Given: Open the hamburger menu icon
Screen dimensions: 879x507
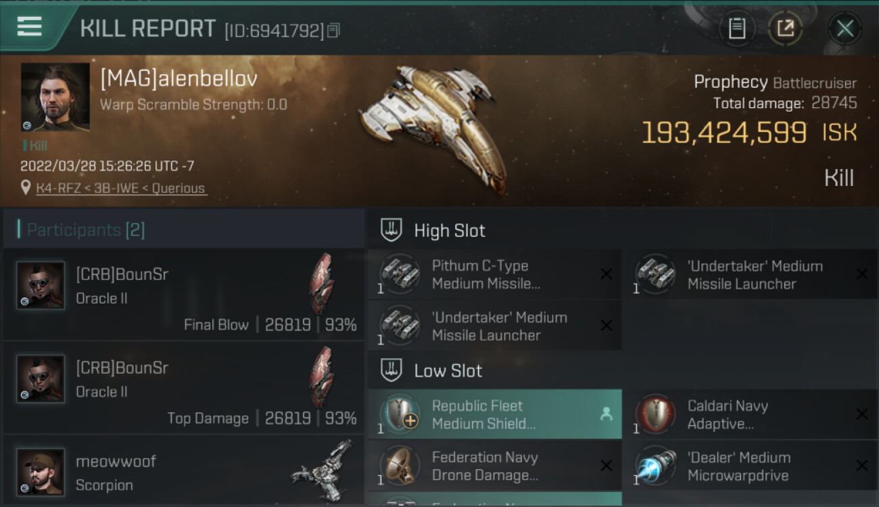Looking at the screenshot, I should (x=30, y=26).
